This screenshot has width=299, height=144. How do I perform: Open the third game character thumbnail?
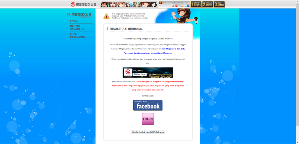121,4
